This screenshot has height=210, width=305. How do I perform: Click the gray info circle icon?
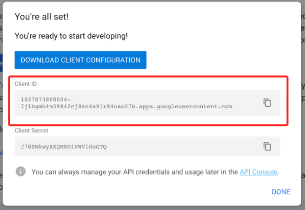pyautogui.click(x=20, y=171)
